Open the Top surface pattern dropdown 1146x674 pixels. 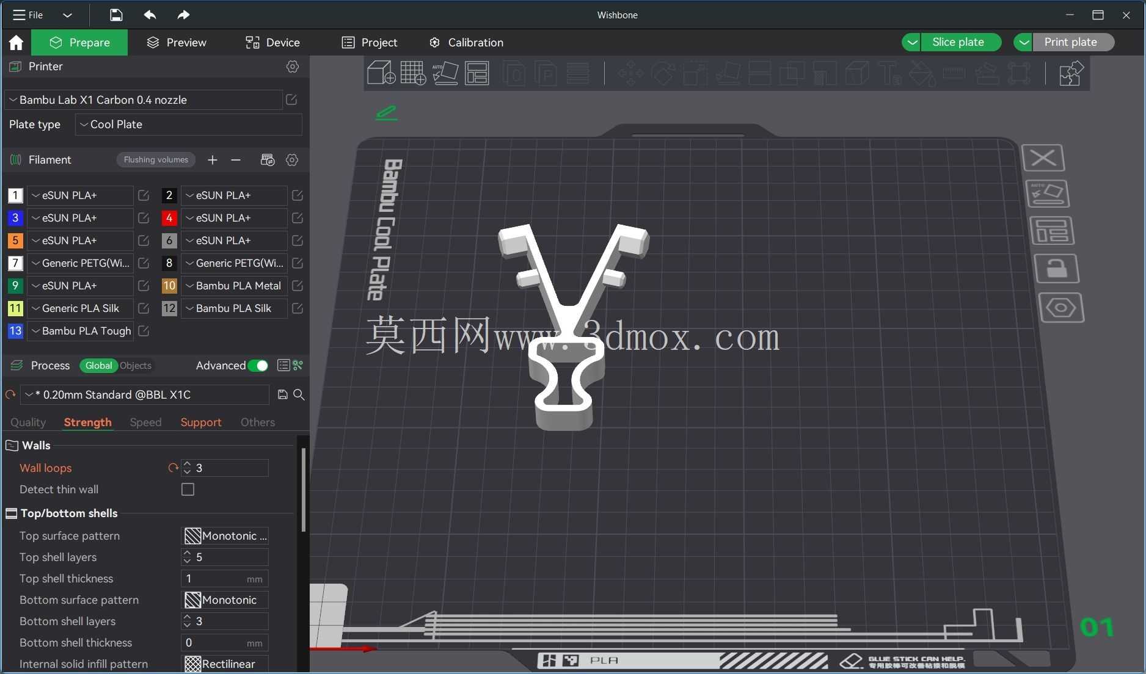pyautogui.click(x=225, y=536)
